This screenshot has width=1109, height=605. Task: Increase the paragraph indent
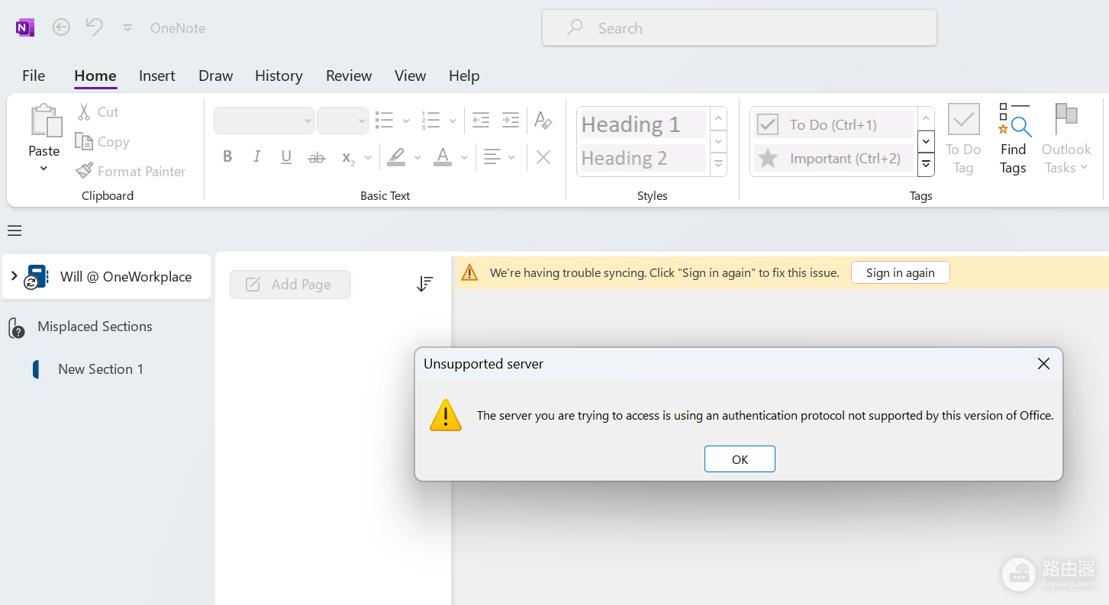(x=511, y=120)
